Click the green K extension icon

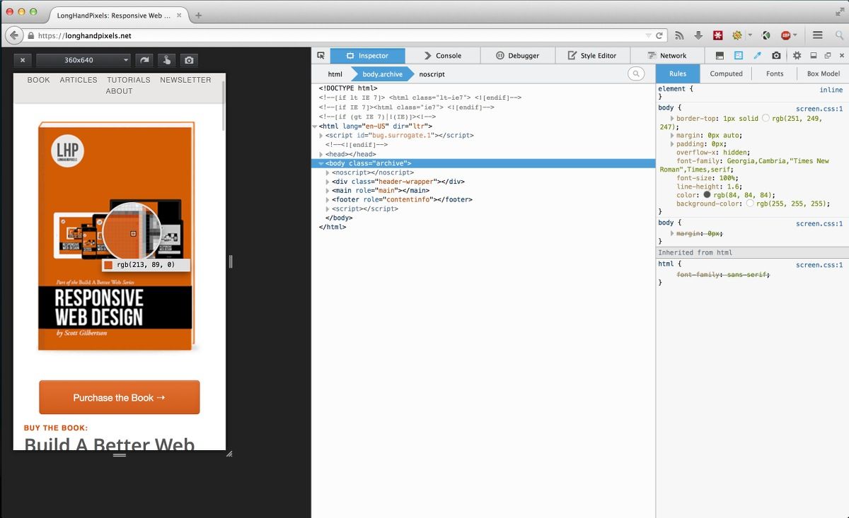click(x=766, y=35)
